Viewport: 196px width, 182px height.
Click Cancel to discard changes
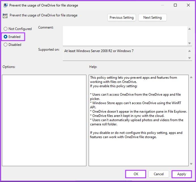pyautogui.click(x=159, y=174)
